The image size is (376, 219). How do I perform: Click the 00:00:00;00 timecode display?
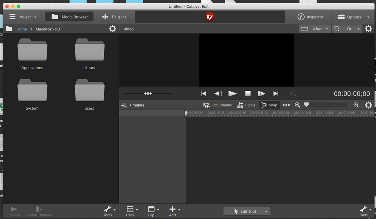352,94
